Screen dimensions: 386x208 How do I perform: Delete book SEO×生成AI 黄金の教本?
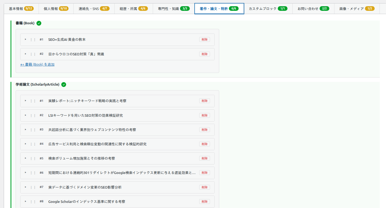point(205,39)
